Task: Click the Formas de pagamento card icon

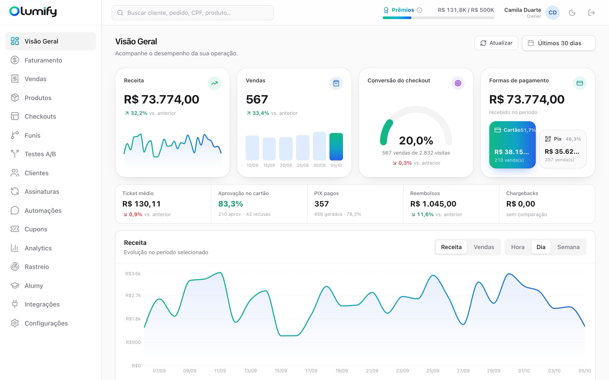Action: tap(580, 83)
